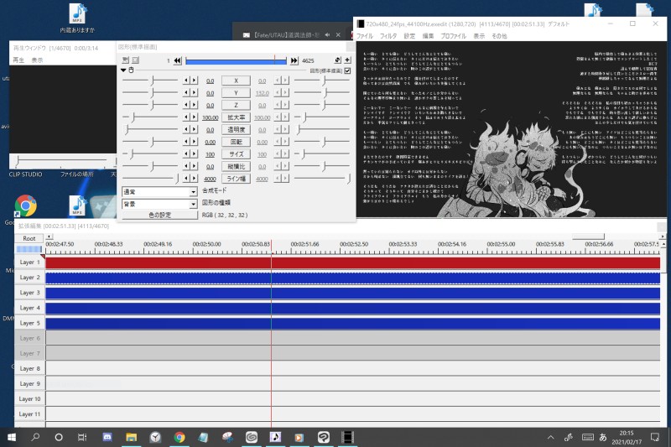671x447 pixels.
Task: Select the red object on Layer 1
Action: tap(352, 262)
